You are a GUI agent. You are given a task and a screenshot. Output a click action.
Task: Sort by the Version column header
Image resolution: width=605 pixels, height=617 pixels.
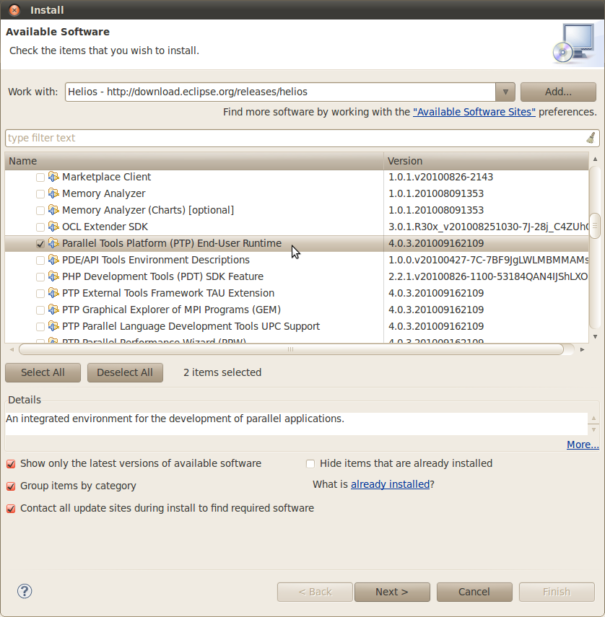coord(486,161)
